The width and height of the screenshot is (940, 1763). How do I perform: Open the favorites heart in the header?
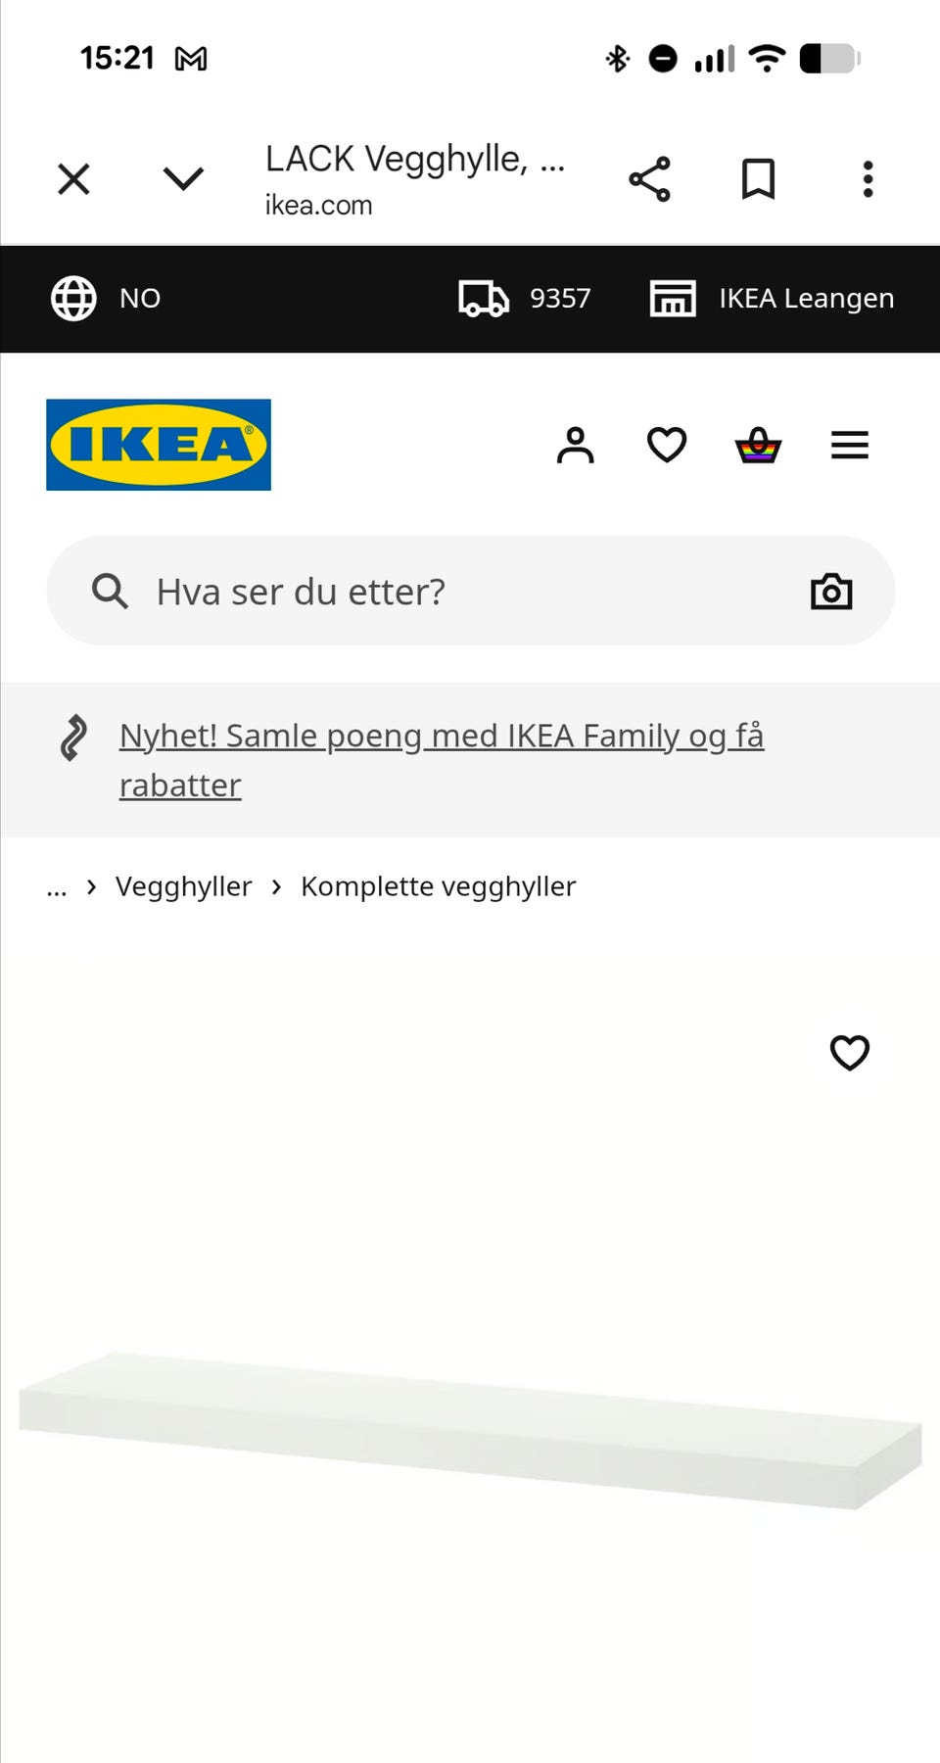(x=667, y=445)
